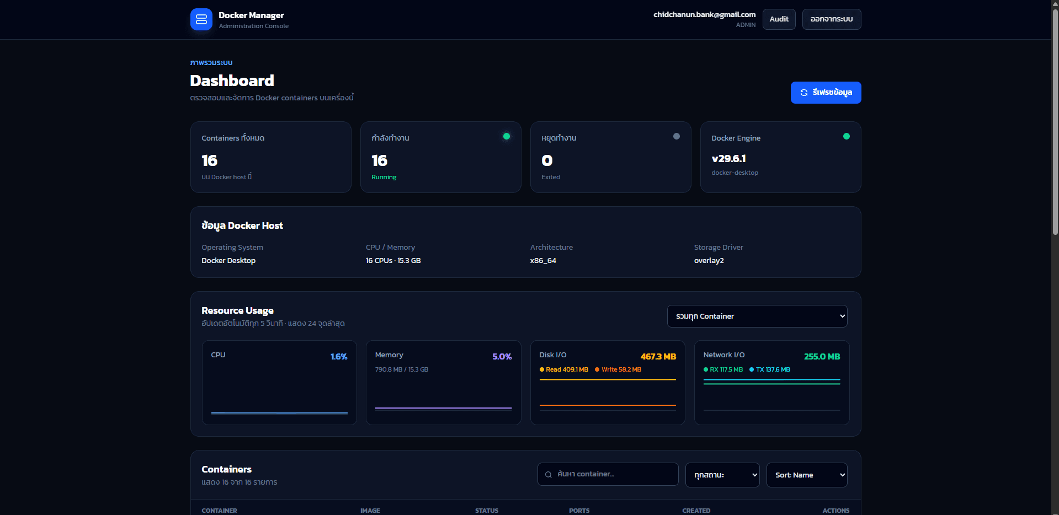Click the CONTAINER column header
The height and width of the screenshot is (515, 1059).
click(x=219, y=511)
